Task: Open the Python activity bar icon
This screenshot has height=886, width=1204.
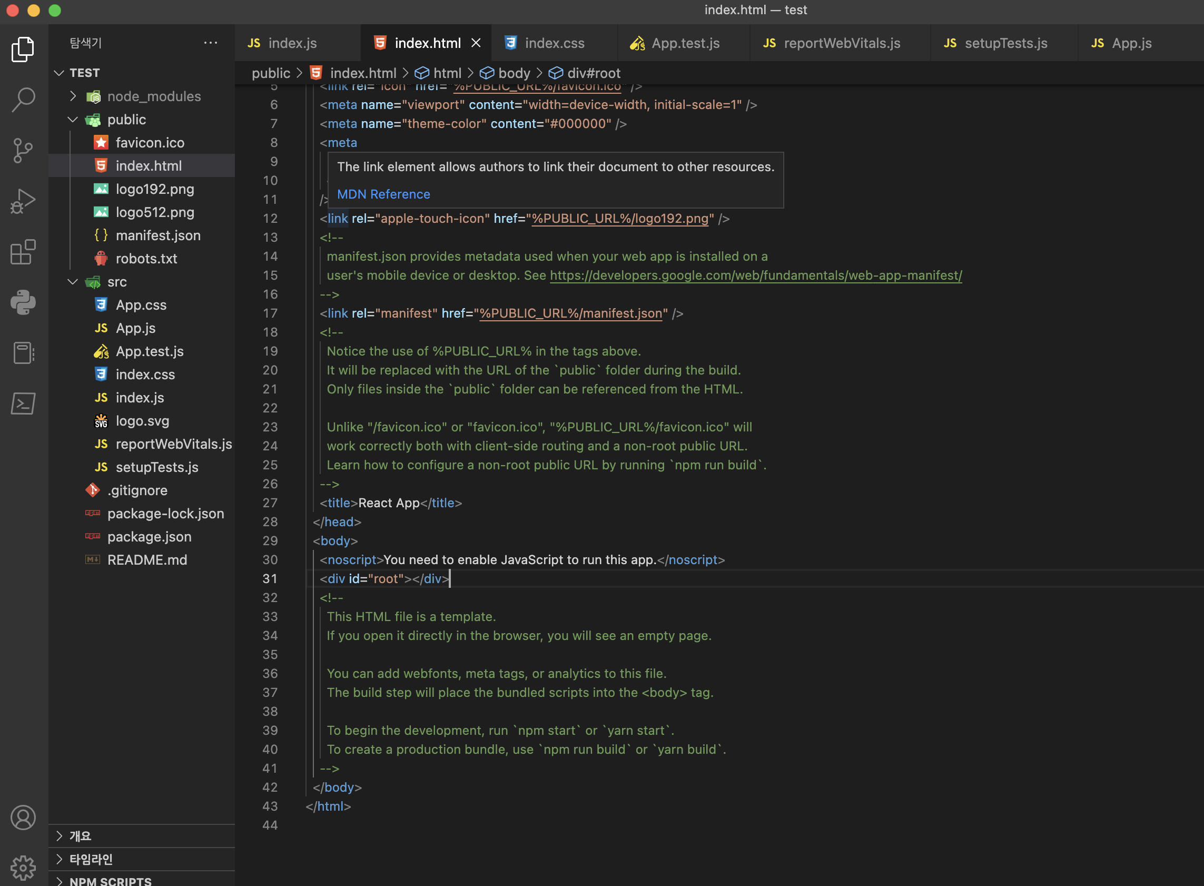Action: [x=23, y=302]
